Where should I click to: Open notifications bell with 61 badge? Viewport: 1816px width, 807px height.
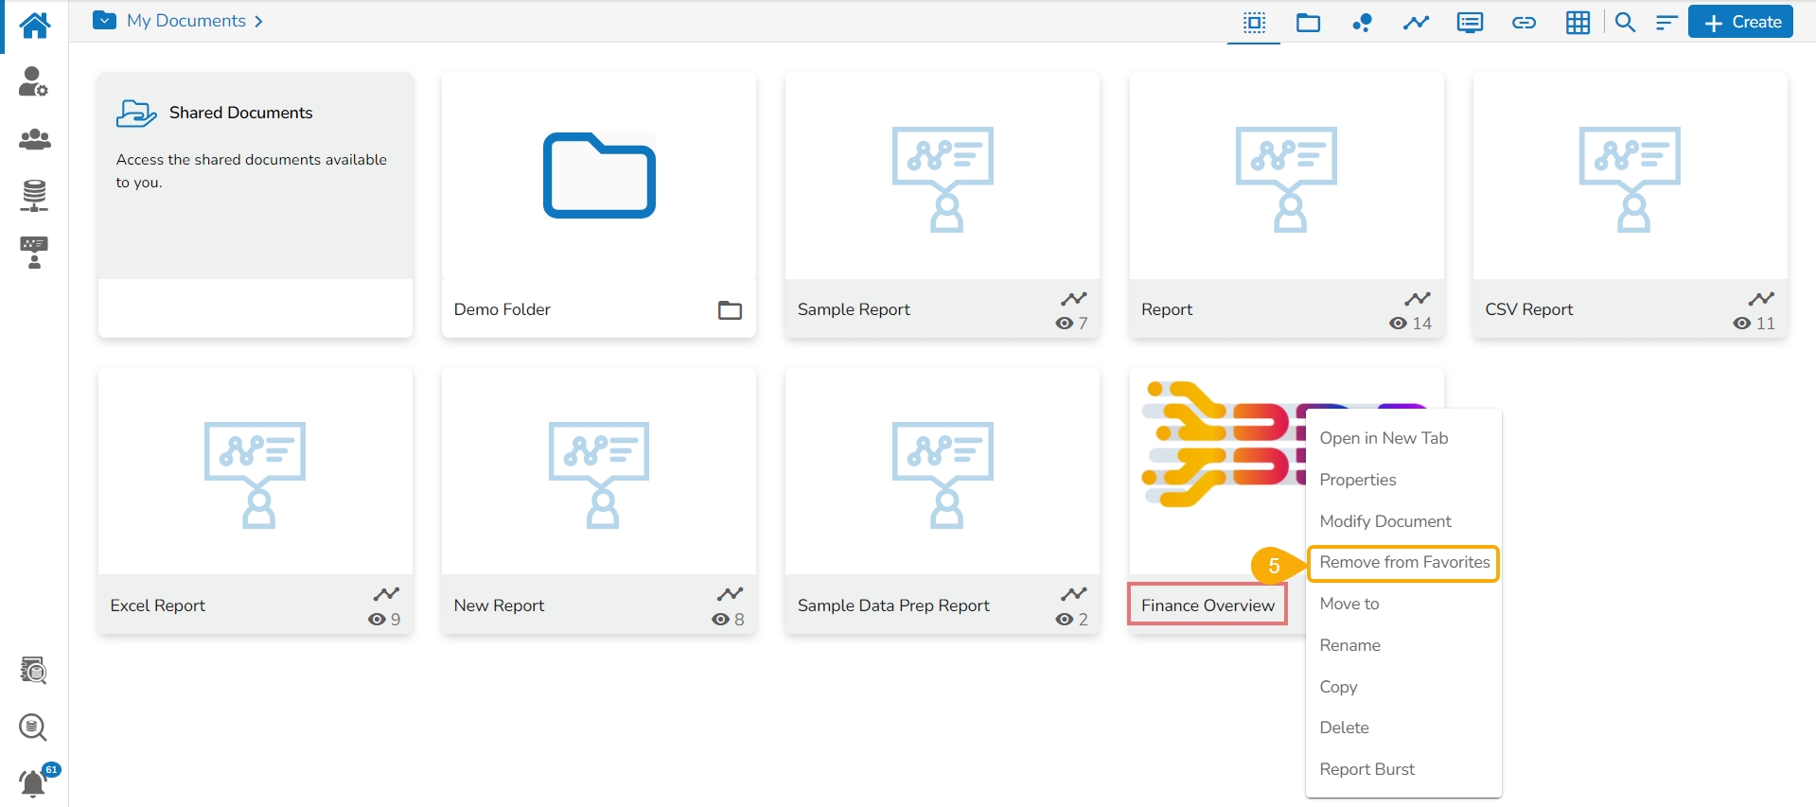(34, 783)
